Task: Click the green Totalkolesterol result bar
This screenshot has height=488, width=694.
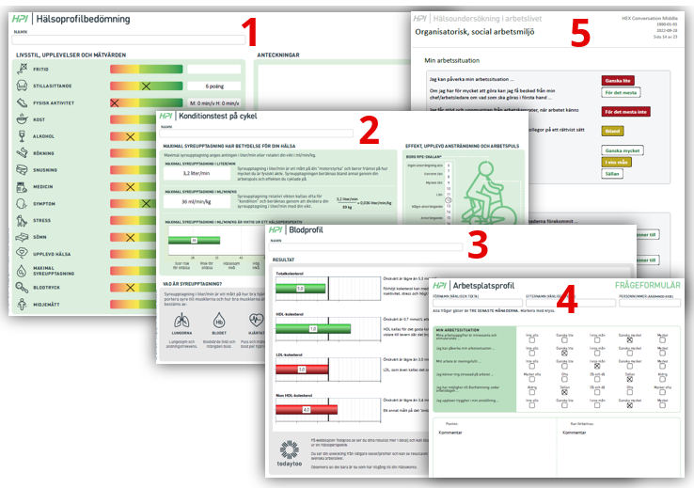Action: pos(301,289)
